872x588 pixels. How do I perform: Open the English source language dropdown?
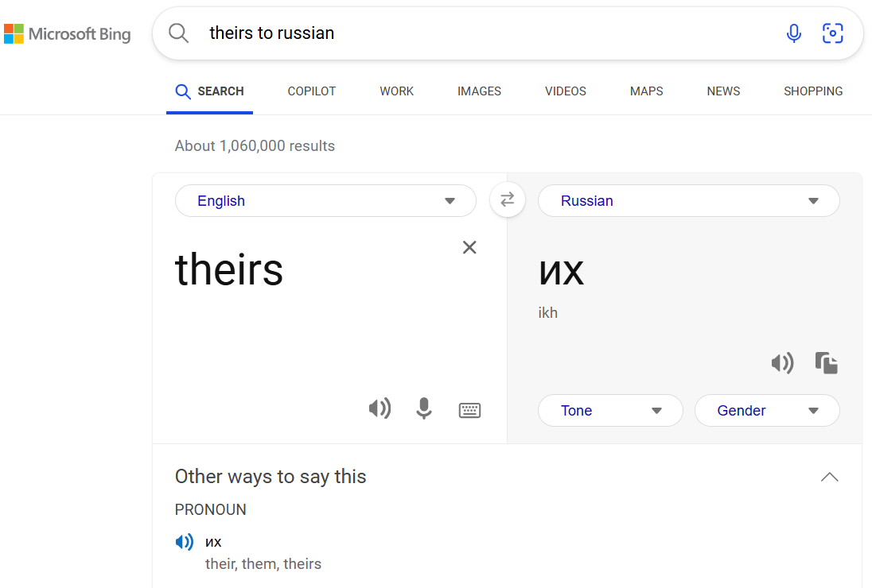[x=325, y=200]
